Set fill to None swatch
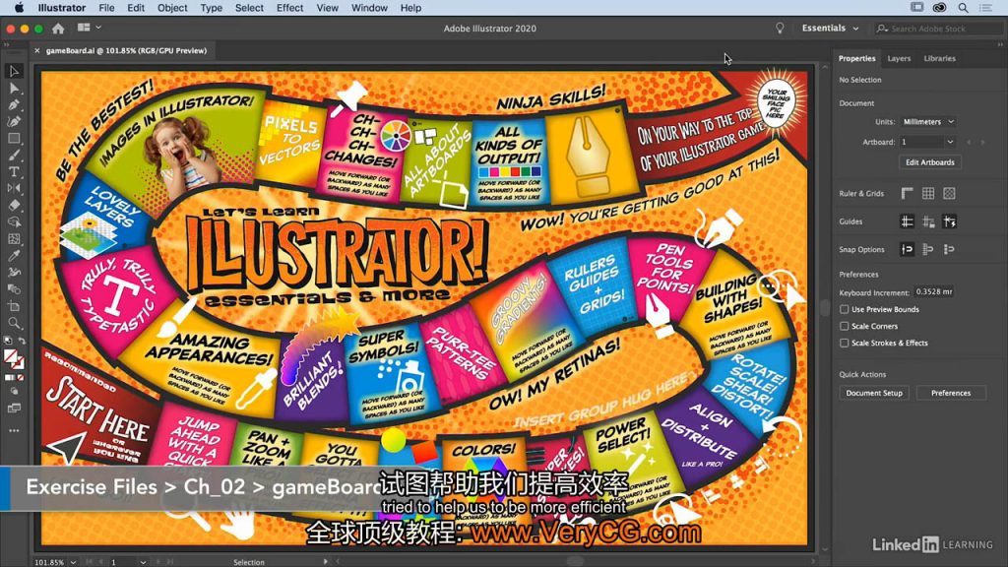 21,377
